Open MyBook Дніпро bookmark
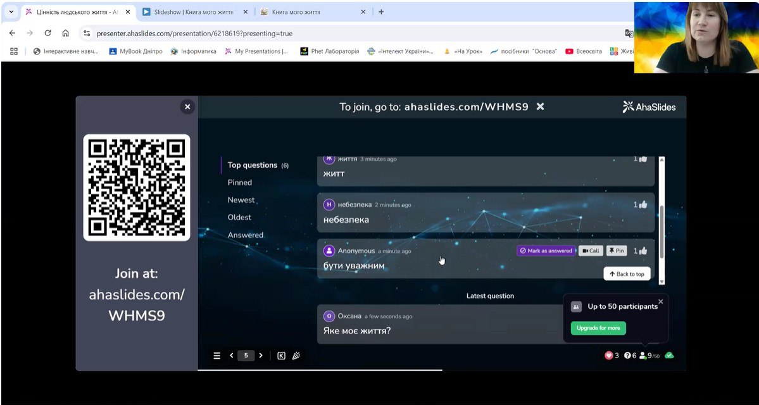Image resolution: width=759 pixels, height=405 pixels. click(x=135, y=51)
